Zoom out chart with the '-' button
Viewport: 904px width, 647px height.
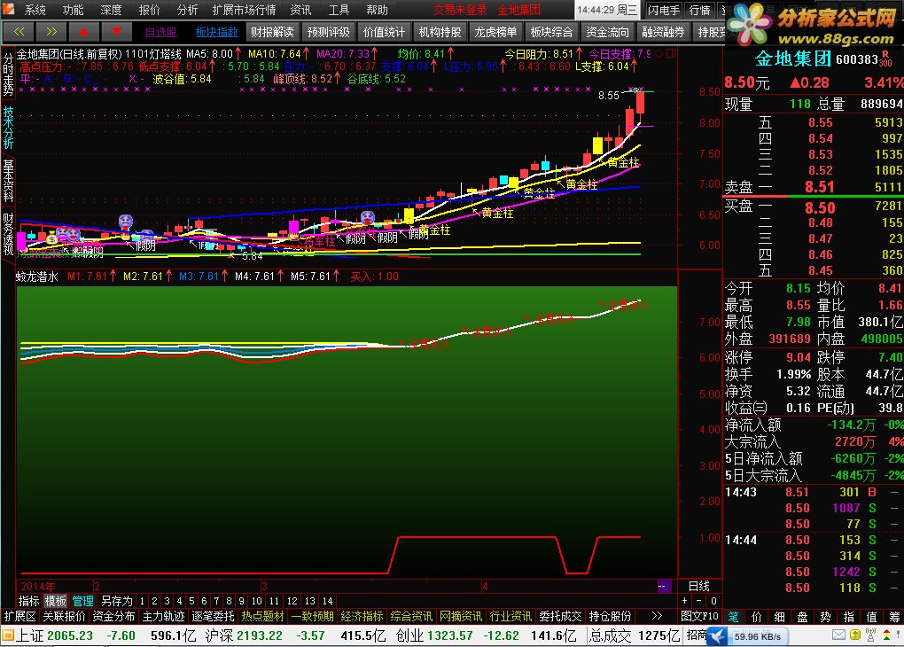tap(698, 601)
